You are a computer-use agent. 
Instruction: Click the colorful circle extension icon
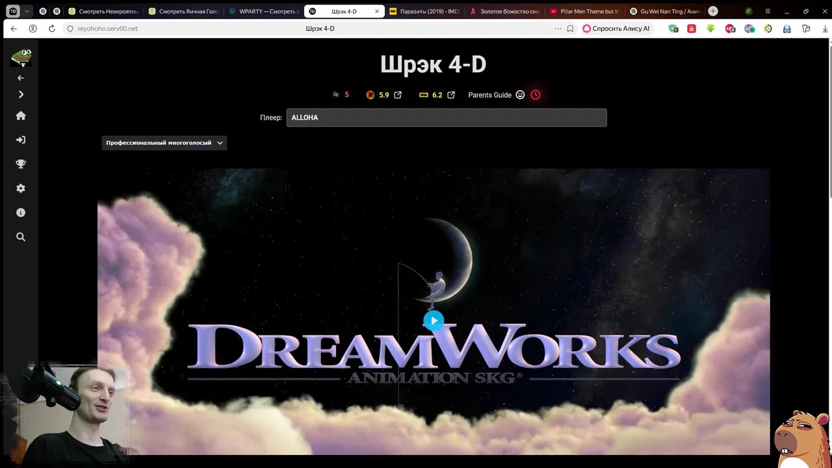coord(749,29)
